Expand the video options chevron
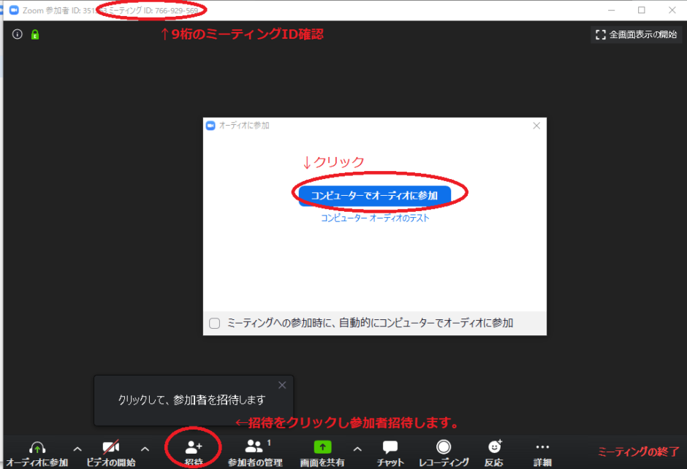 tap(145, 450)
